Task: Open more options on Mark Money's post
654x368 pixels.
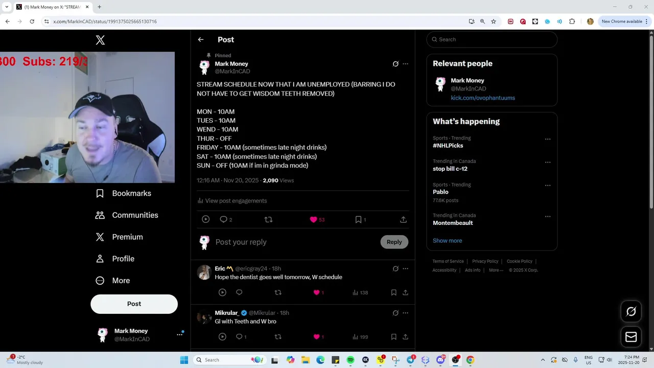Action: click(406, 64)
